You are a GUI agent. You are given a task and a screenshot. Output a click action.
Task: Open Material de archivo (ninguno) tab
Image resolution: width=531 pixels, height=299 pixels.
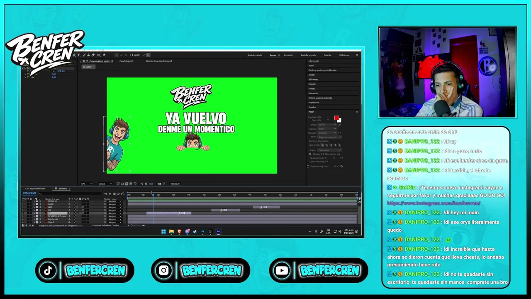[159, 61]
